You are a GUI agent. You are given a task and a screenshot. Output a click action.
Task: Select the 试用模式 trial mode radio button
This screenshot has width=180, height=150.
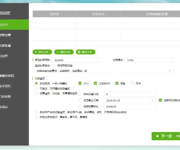pos(36,93)
